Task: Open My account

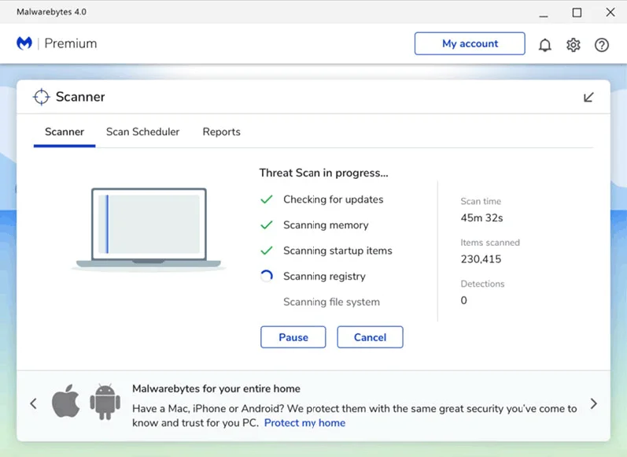Action: pos(470,43)
